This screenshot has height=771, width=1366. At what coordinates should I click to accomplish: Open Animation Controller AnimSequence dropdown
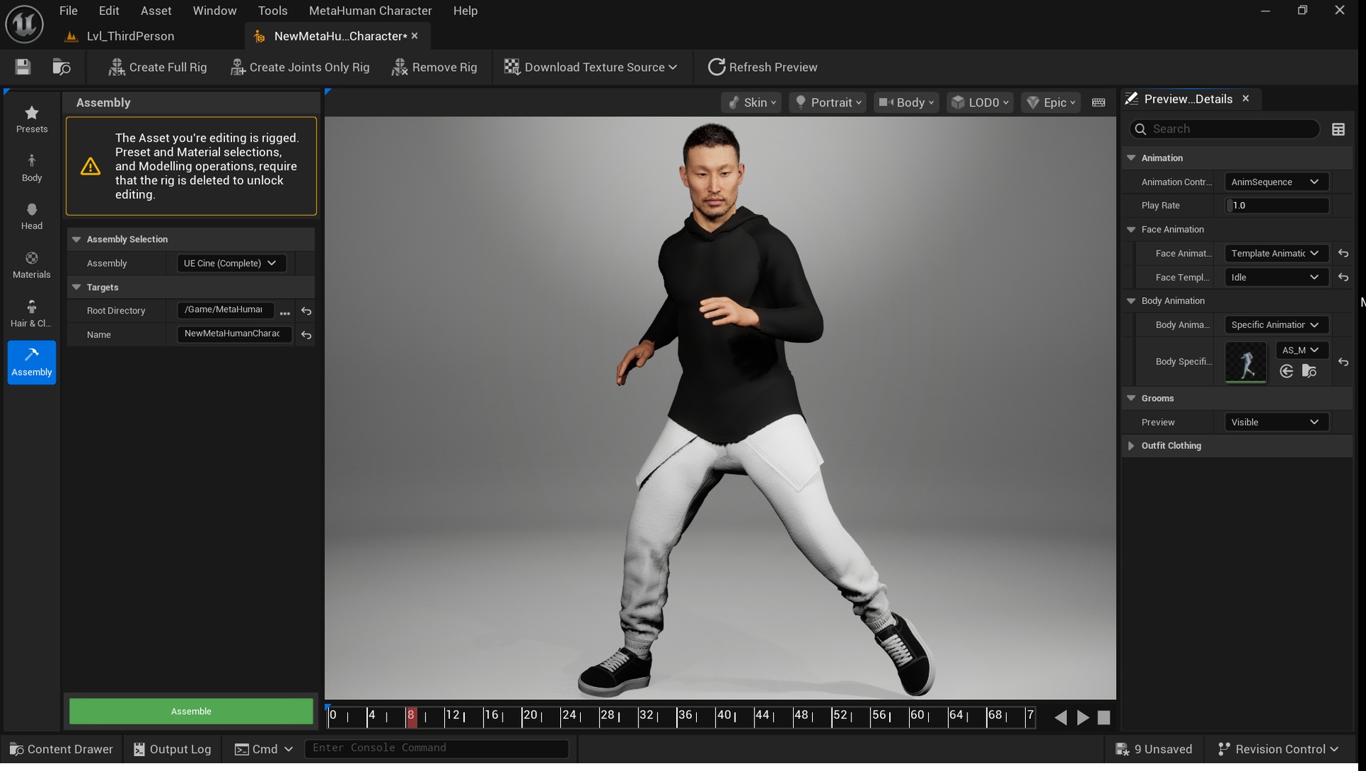coord(1276,182)
